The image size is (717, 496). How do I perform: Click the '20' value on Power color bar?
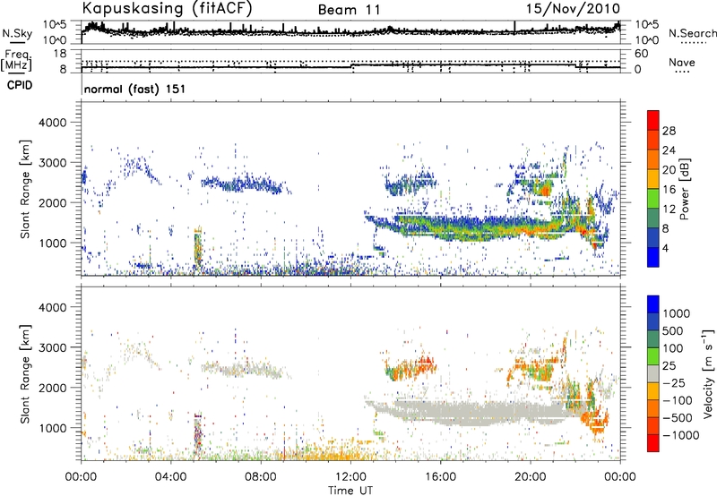tap(669, 170)
